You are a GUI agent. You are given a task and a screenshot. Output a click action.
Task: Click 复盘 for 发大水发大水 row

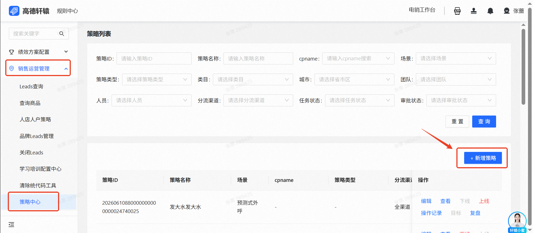(475, 213)
